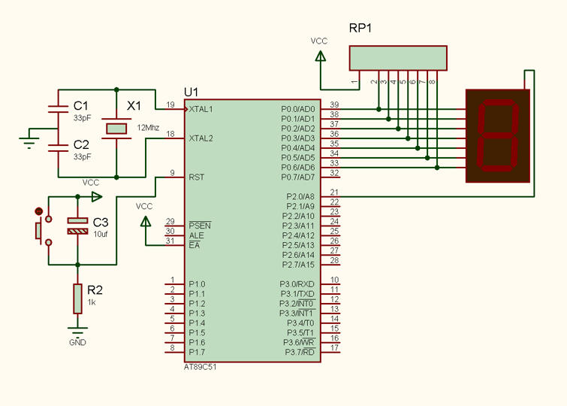Click pin number 19 at XTAL1
Screen dimensions: 567x406
pos(170,105)
